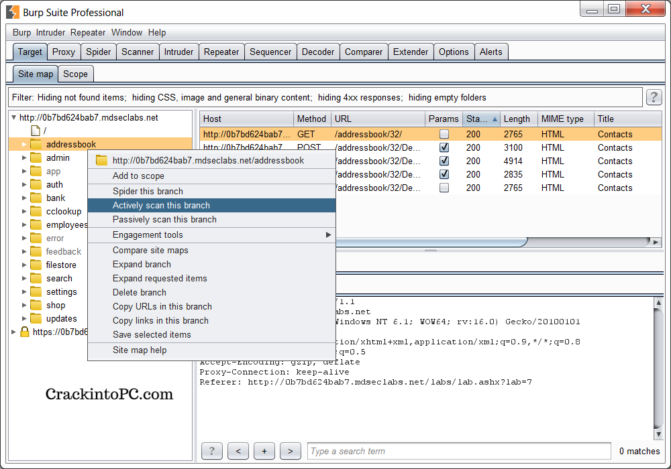Select the shop folder tree item

click(56, 306)
